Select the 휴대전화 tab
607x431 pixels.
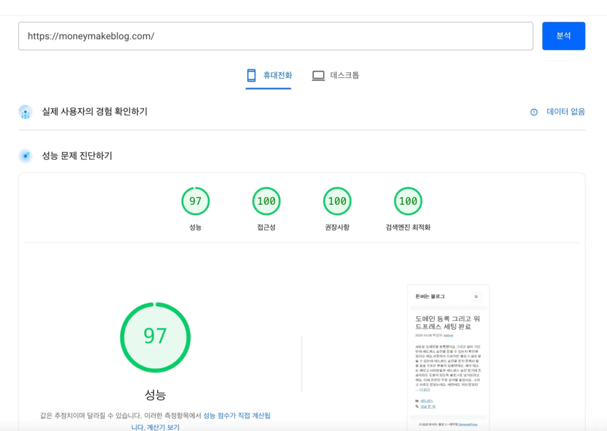(268, 75)
